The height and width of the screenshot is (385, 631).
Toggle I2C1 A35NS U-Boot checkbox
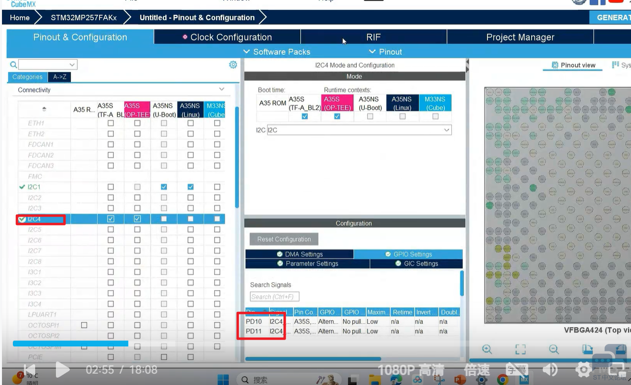[x=164, y=187]
